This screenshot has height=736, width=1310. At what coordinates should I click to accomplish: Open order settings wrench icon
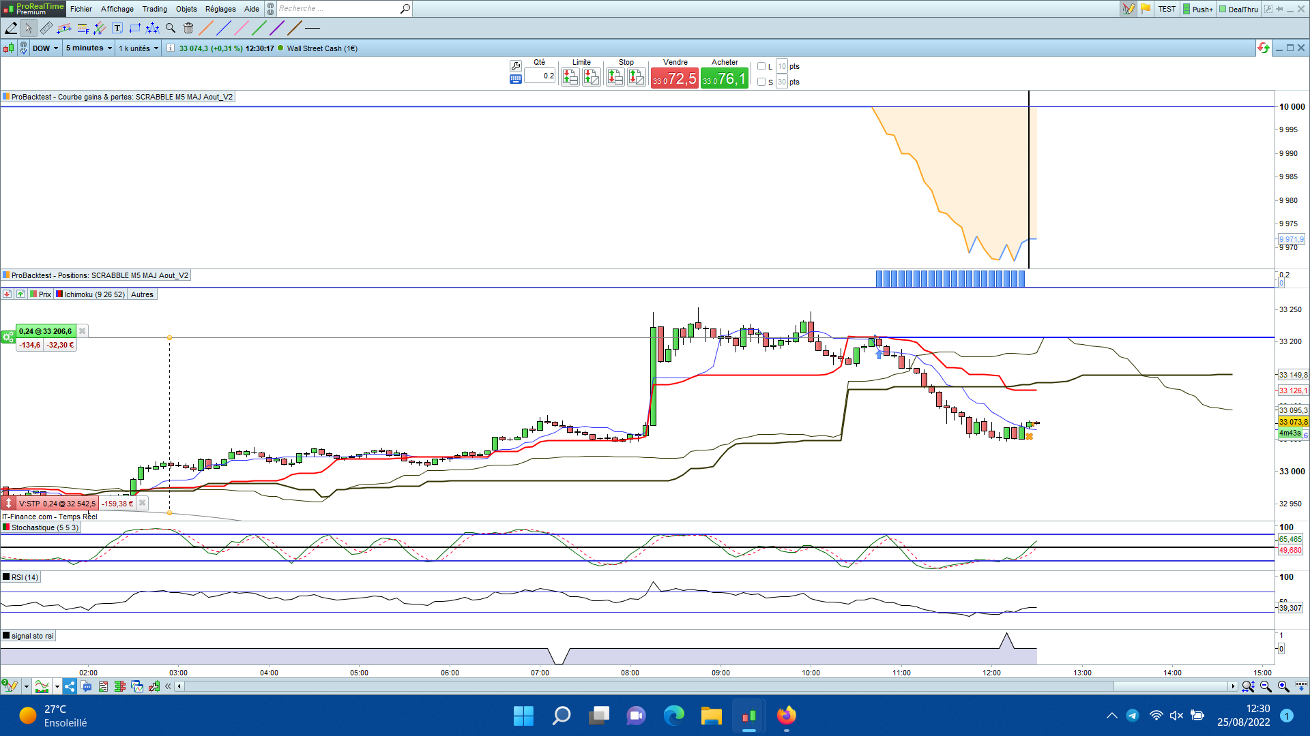(x=516, y=65)
